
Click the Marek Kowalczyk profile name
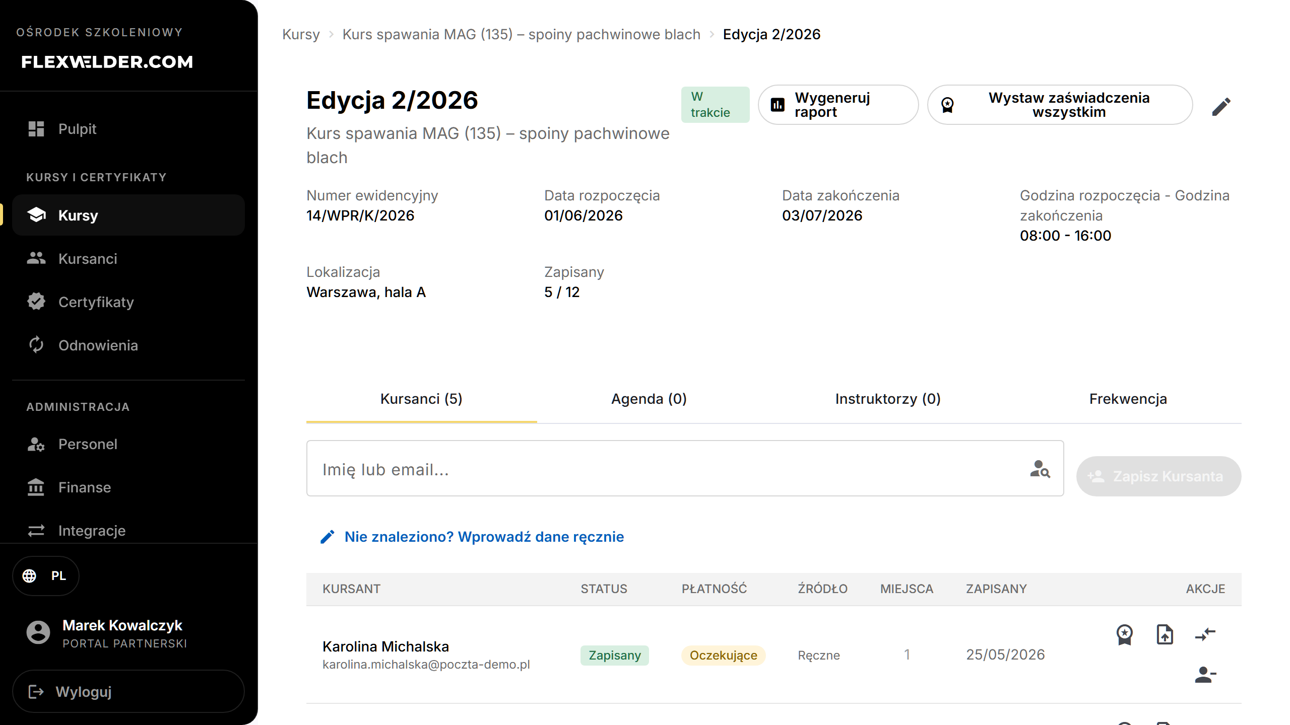click(122, 625)
